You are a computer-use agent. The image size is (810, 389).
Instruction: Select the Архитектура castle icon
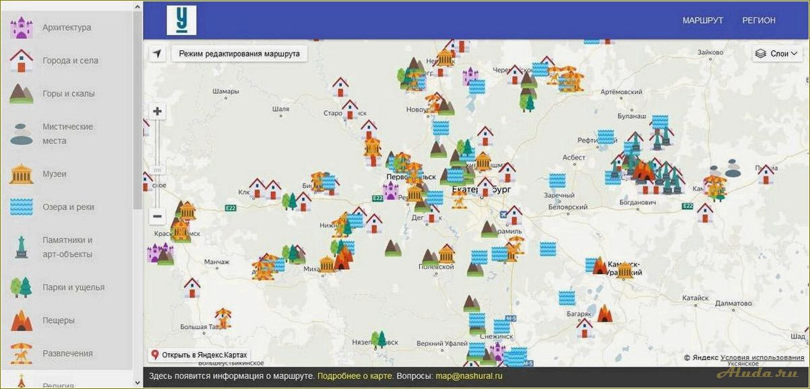click(22, 28)
